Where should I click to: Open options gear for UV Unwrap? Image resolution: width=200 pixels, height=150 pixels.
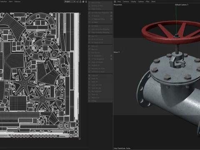point(111,16)
